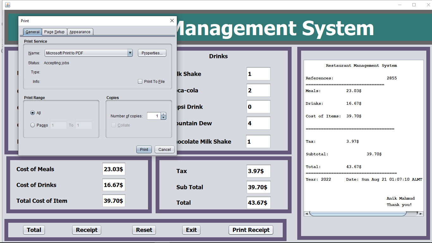432x243 pixels.
Task: Edit the Mountain Dew quantity field
Action: tap(258, 123)
